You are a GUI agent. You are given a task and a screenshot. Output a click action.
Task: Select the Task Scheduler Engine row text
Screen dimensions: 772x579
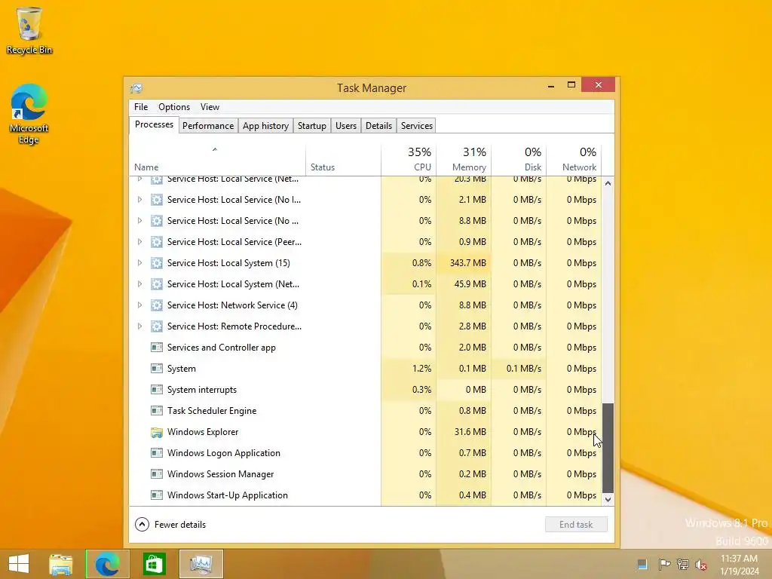[x=212, y=411]
